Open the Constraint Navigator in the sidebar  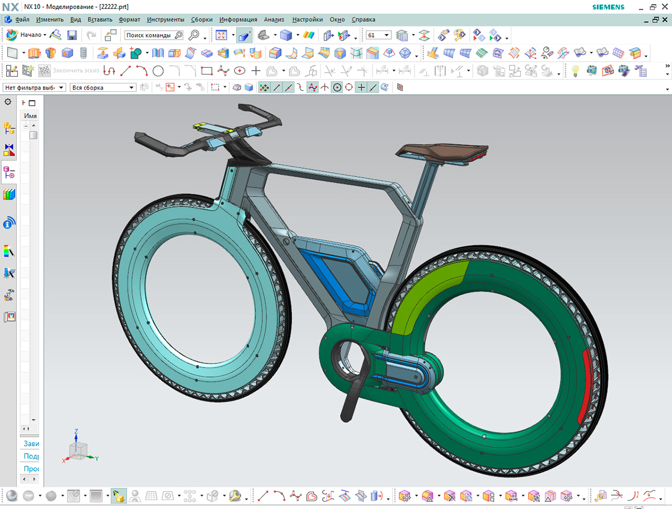pyautogui.click(x=8, y=149)
